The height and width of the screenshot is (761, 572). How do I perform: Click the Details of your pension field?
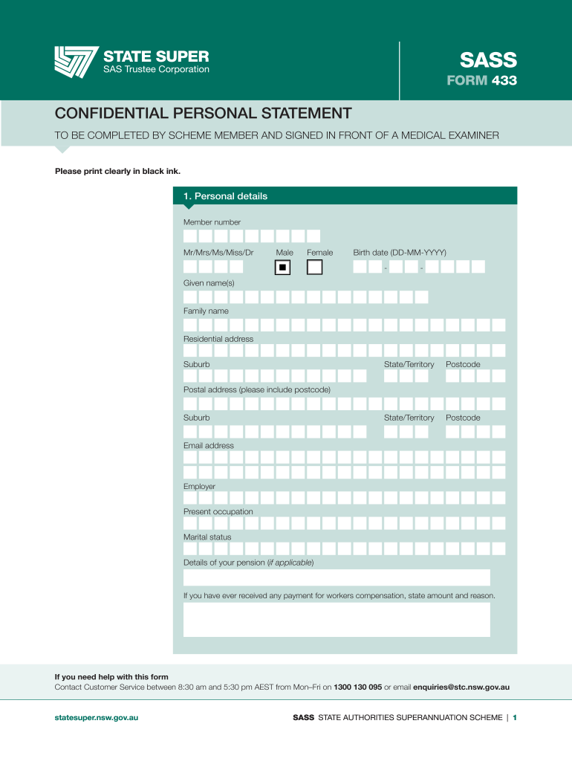337,577
